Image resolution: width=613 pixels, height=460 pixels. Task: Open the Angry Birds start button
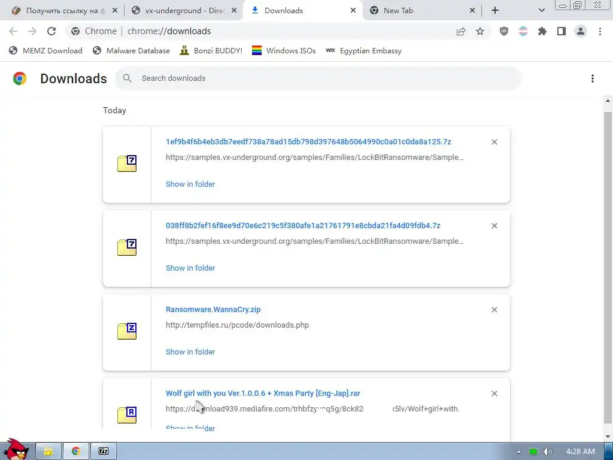tap(16, 449)
